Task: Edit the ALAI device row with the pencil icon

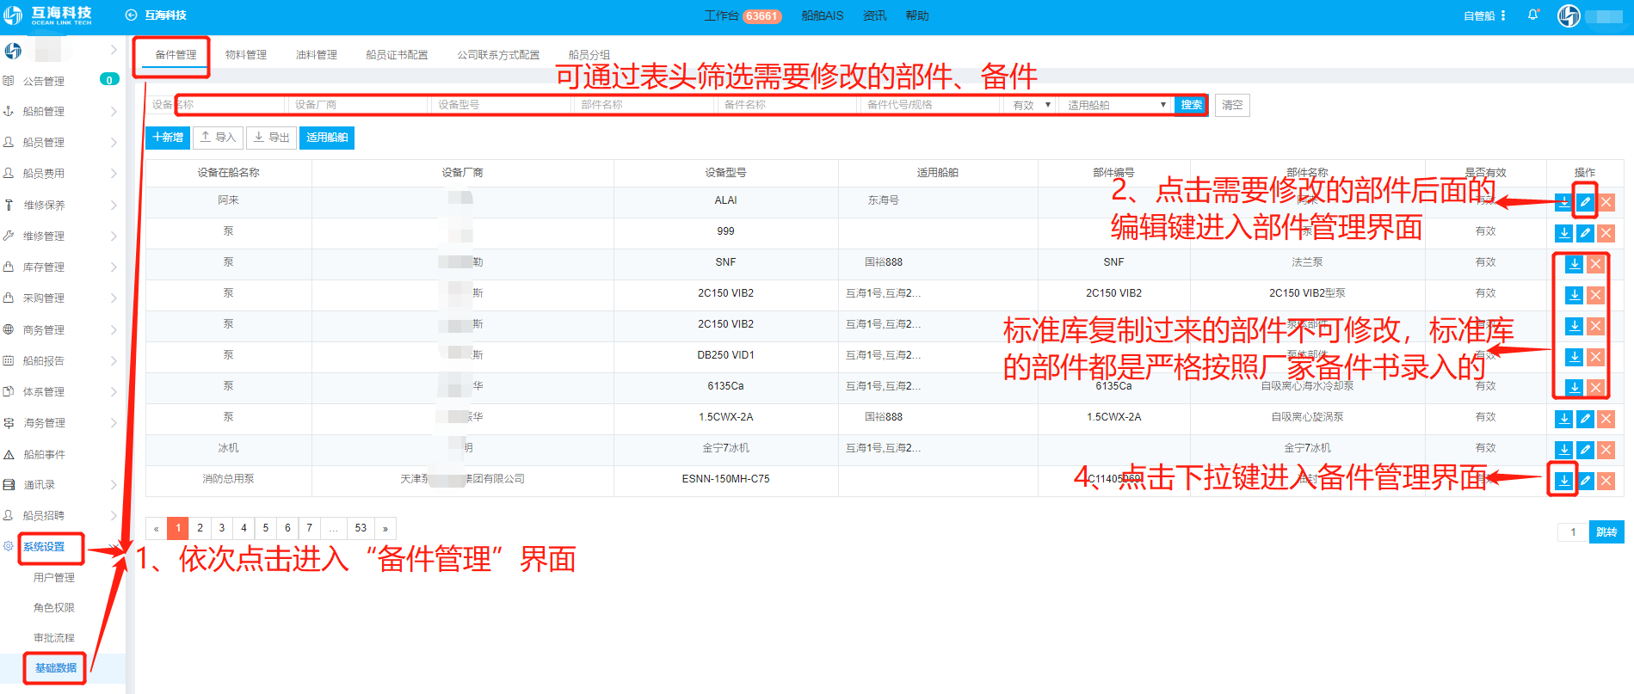Action: coord(1585,203)
